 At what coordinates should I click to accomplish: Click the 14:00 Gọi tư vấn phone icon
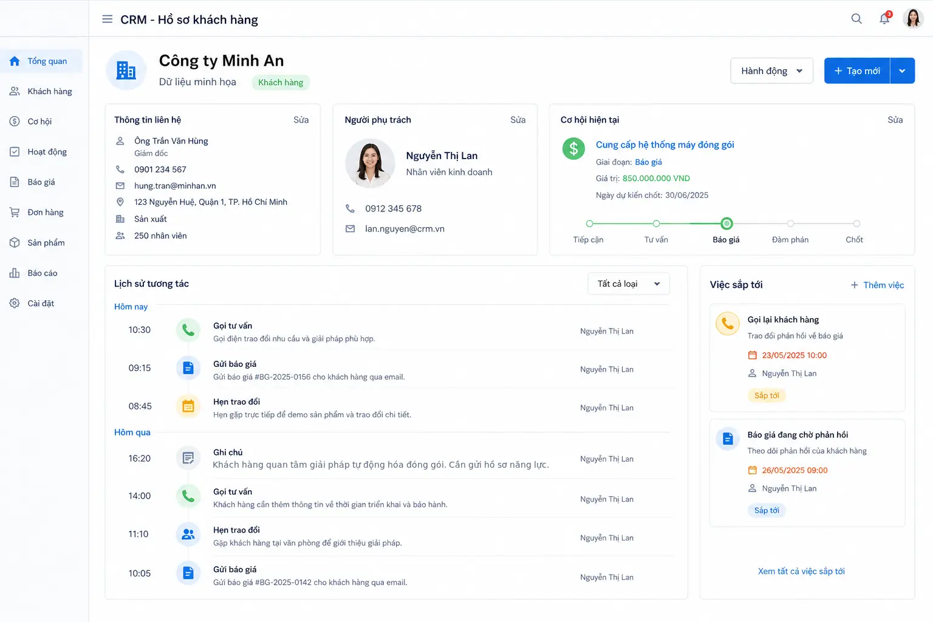pyautogui.click(x=188, y=496)
